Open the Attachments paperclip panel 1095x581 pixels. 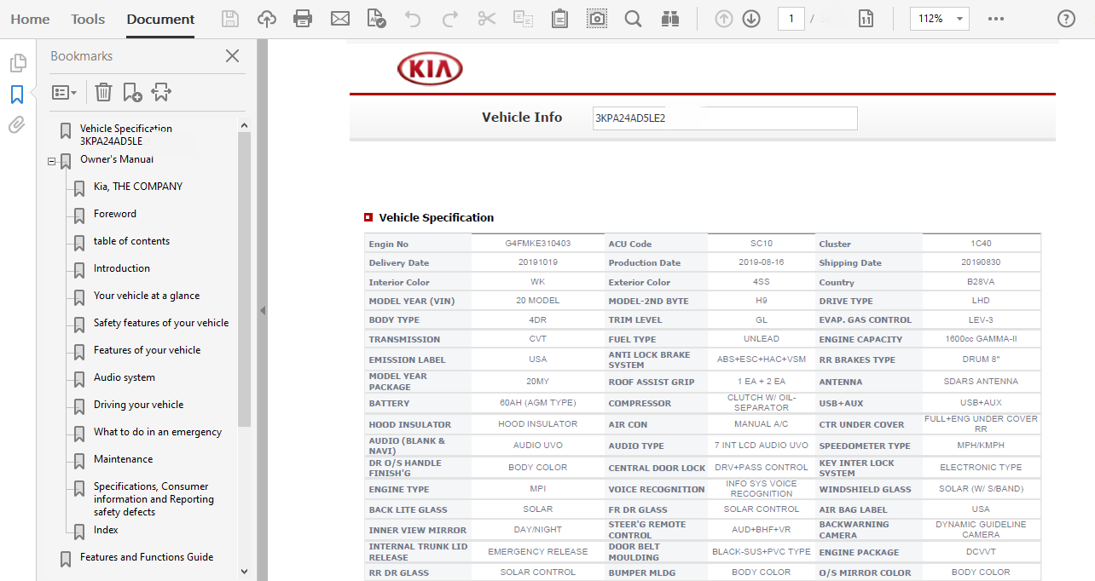(x=17, y=125)
